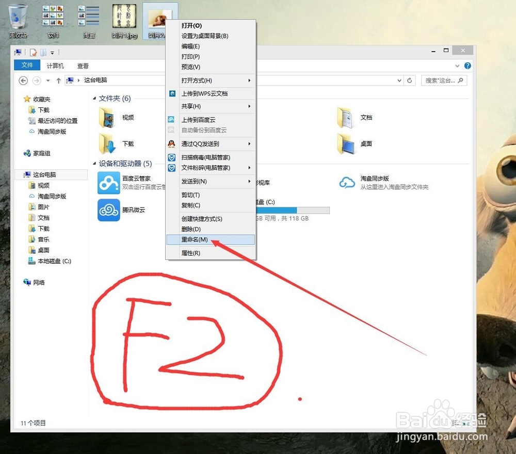
Task: Choose 复制(C) in the context menu
Action: [x=211, y=205]
